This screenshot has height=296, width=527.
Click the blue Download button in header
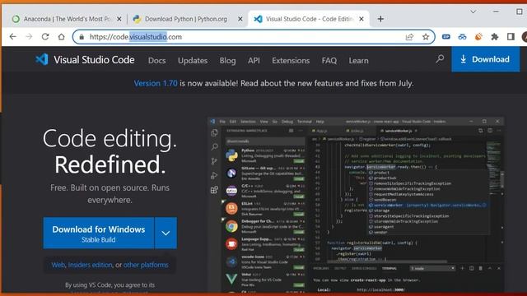pos(485,59)
